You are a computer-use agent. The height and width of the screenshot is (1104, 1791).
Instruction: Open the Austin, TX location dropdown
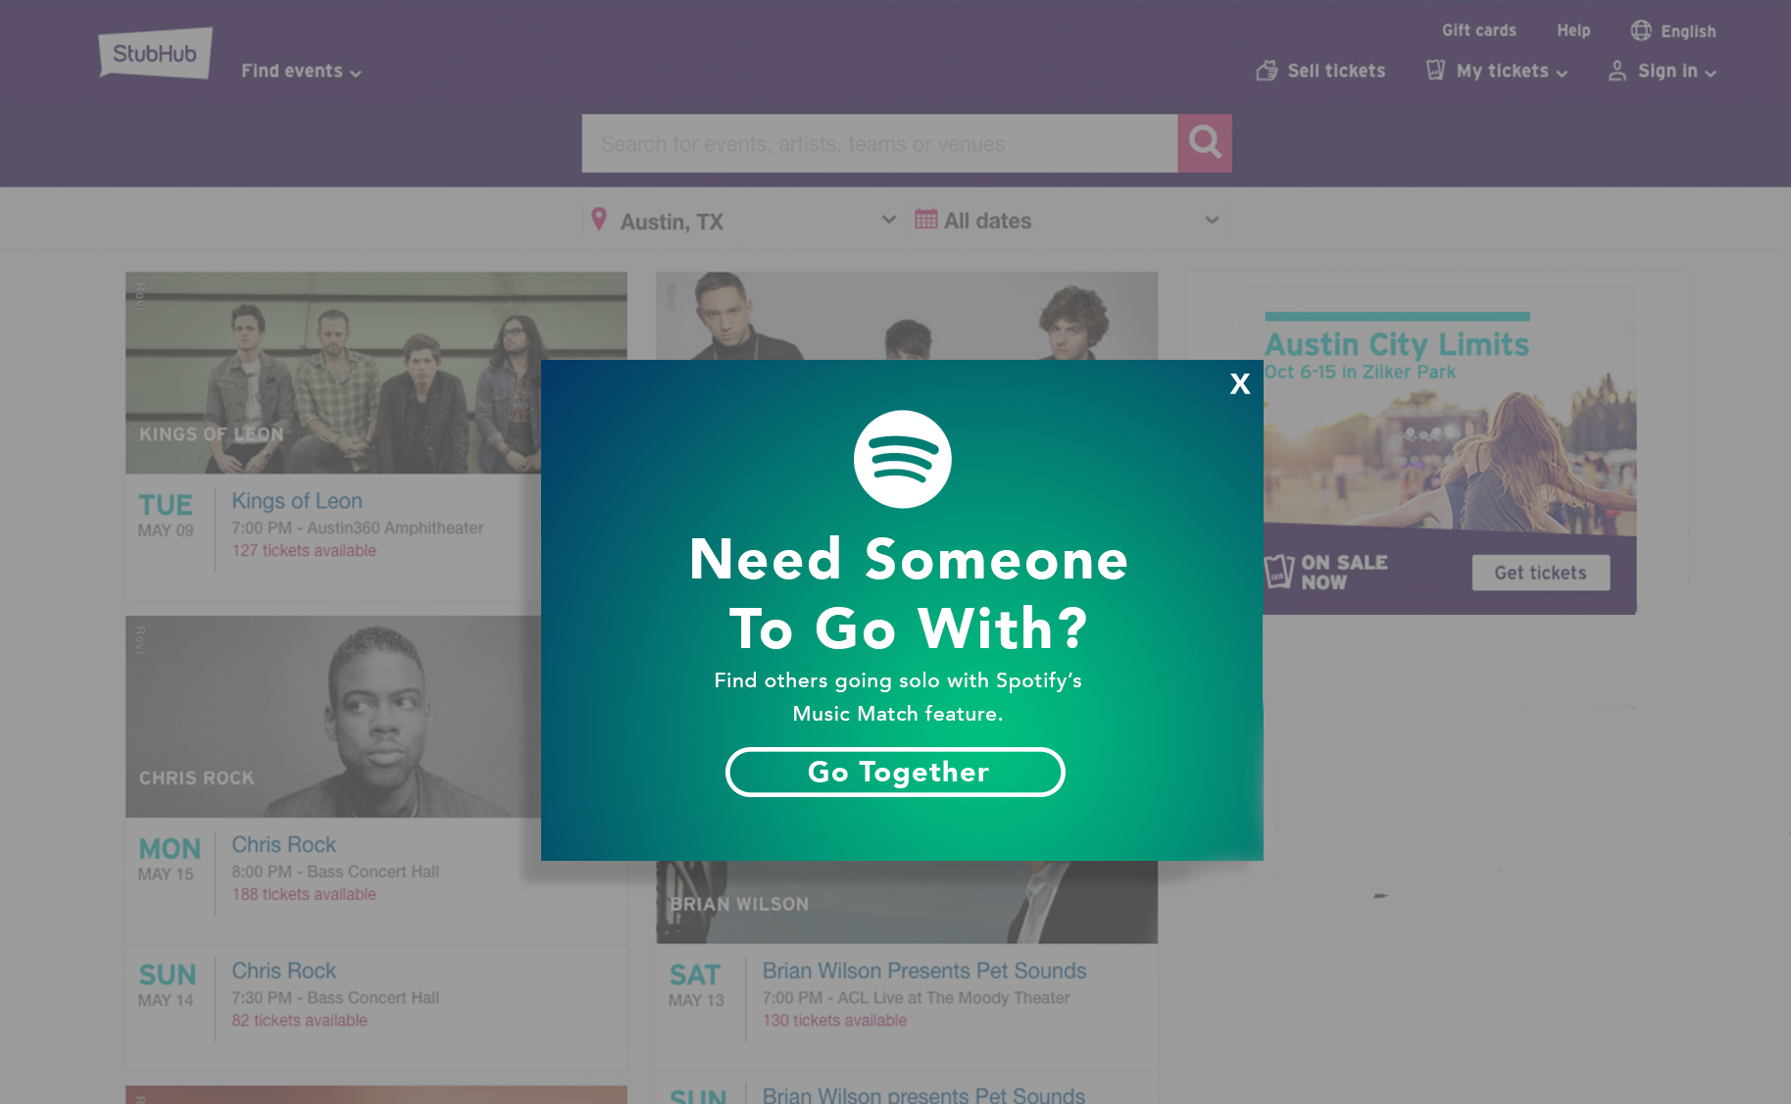(x=743, y=220)
